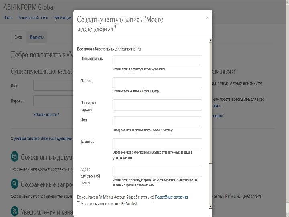Screen dimensions: 289x217
Task: Switch to the Виджеты tab
Action: coord(37,37)
